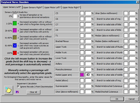
Task: Click the Brachial Plexus grade box
Action: click(82, 41)
